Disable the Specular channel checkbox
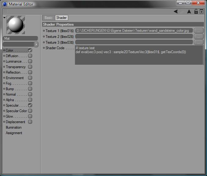Image resolution: width=207 pixels, height=176 pixels. tap(30, 105)
